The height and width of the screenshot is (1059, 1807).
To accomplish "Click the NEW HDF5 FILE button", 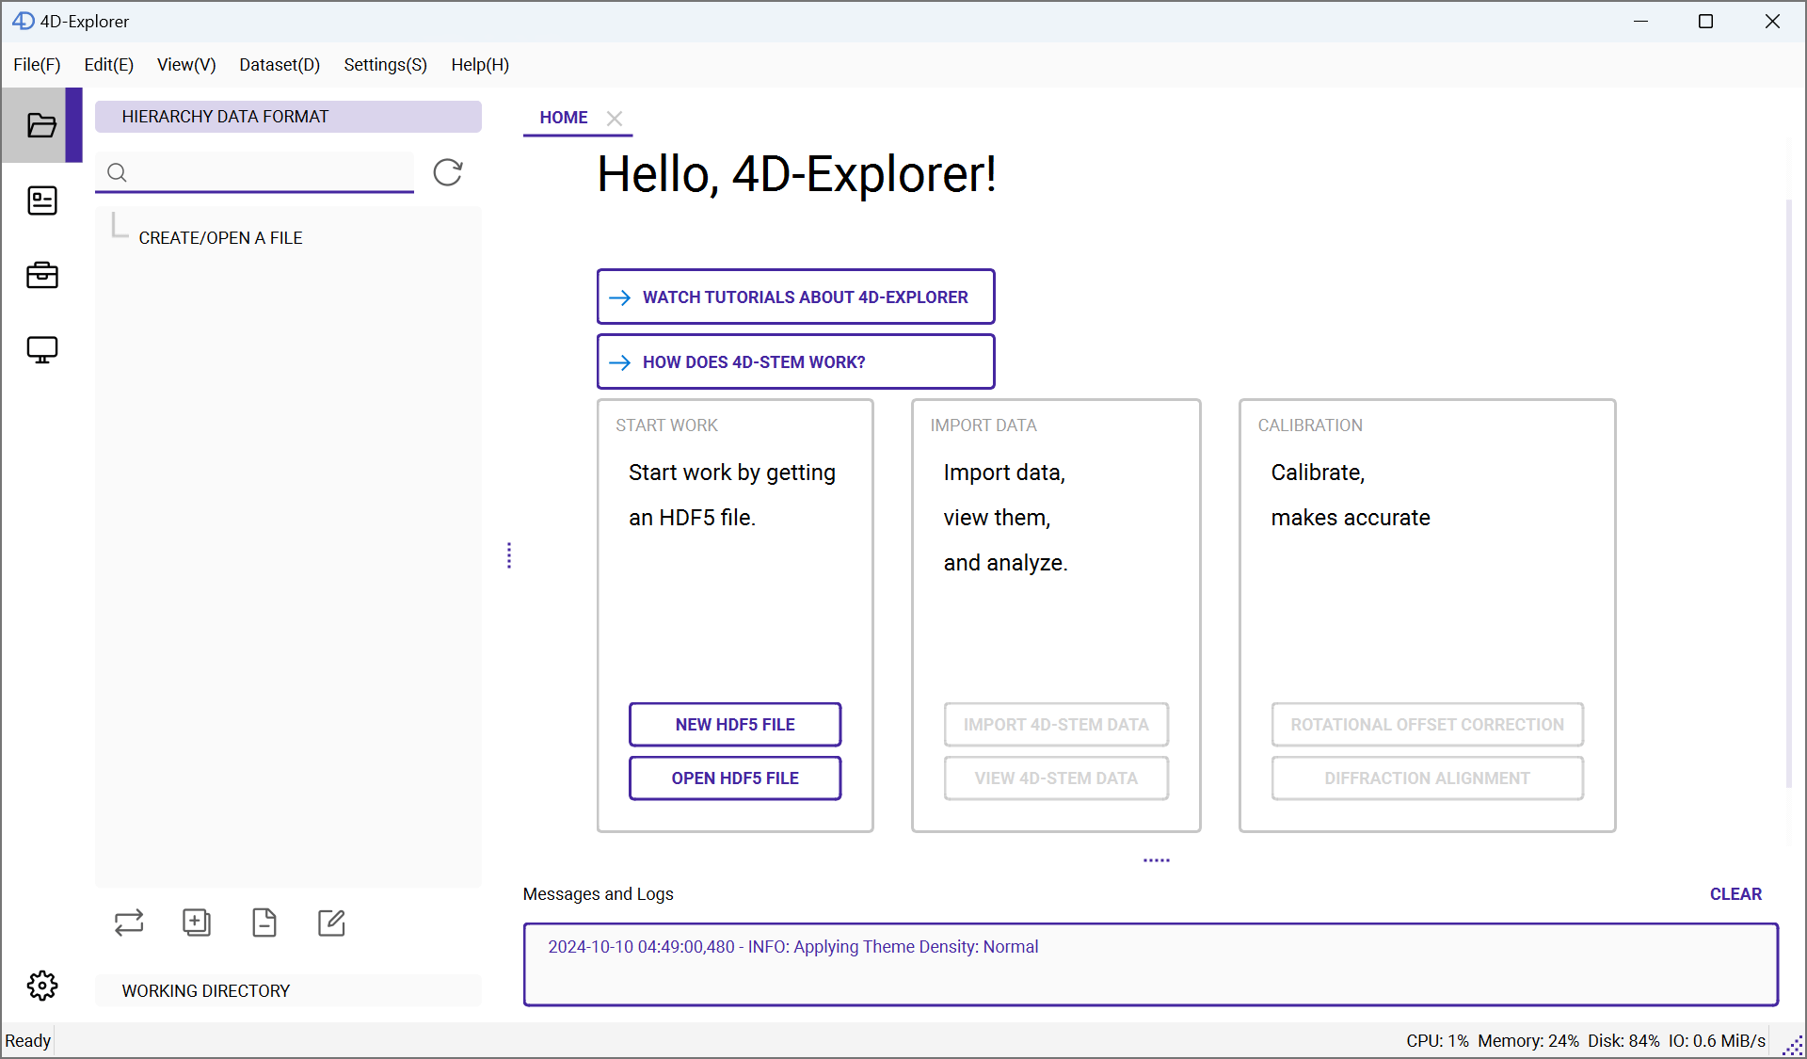I will (x=734, y=725).
